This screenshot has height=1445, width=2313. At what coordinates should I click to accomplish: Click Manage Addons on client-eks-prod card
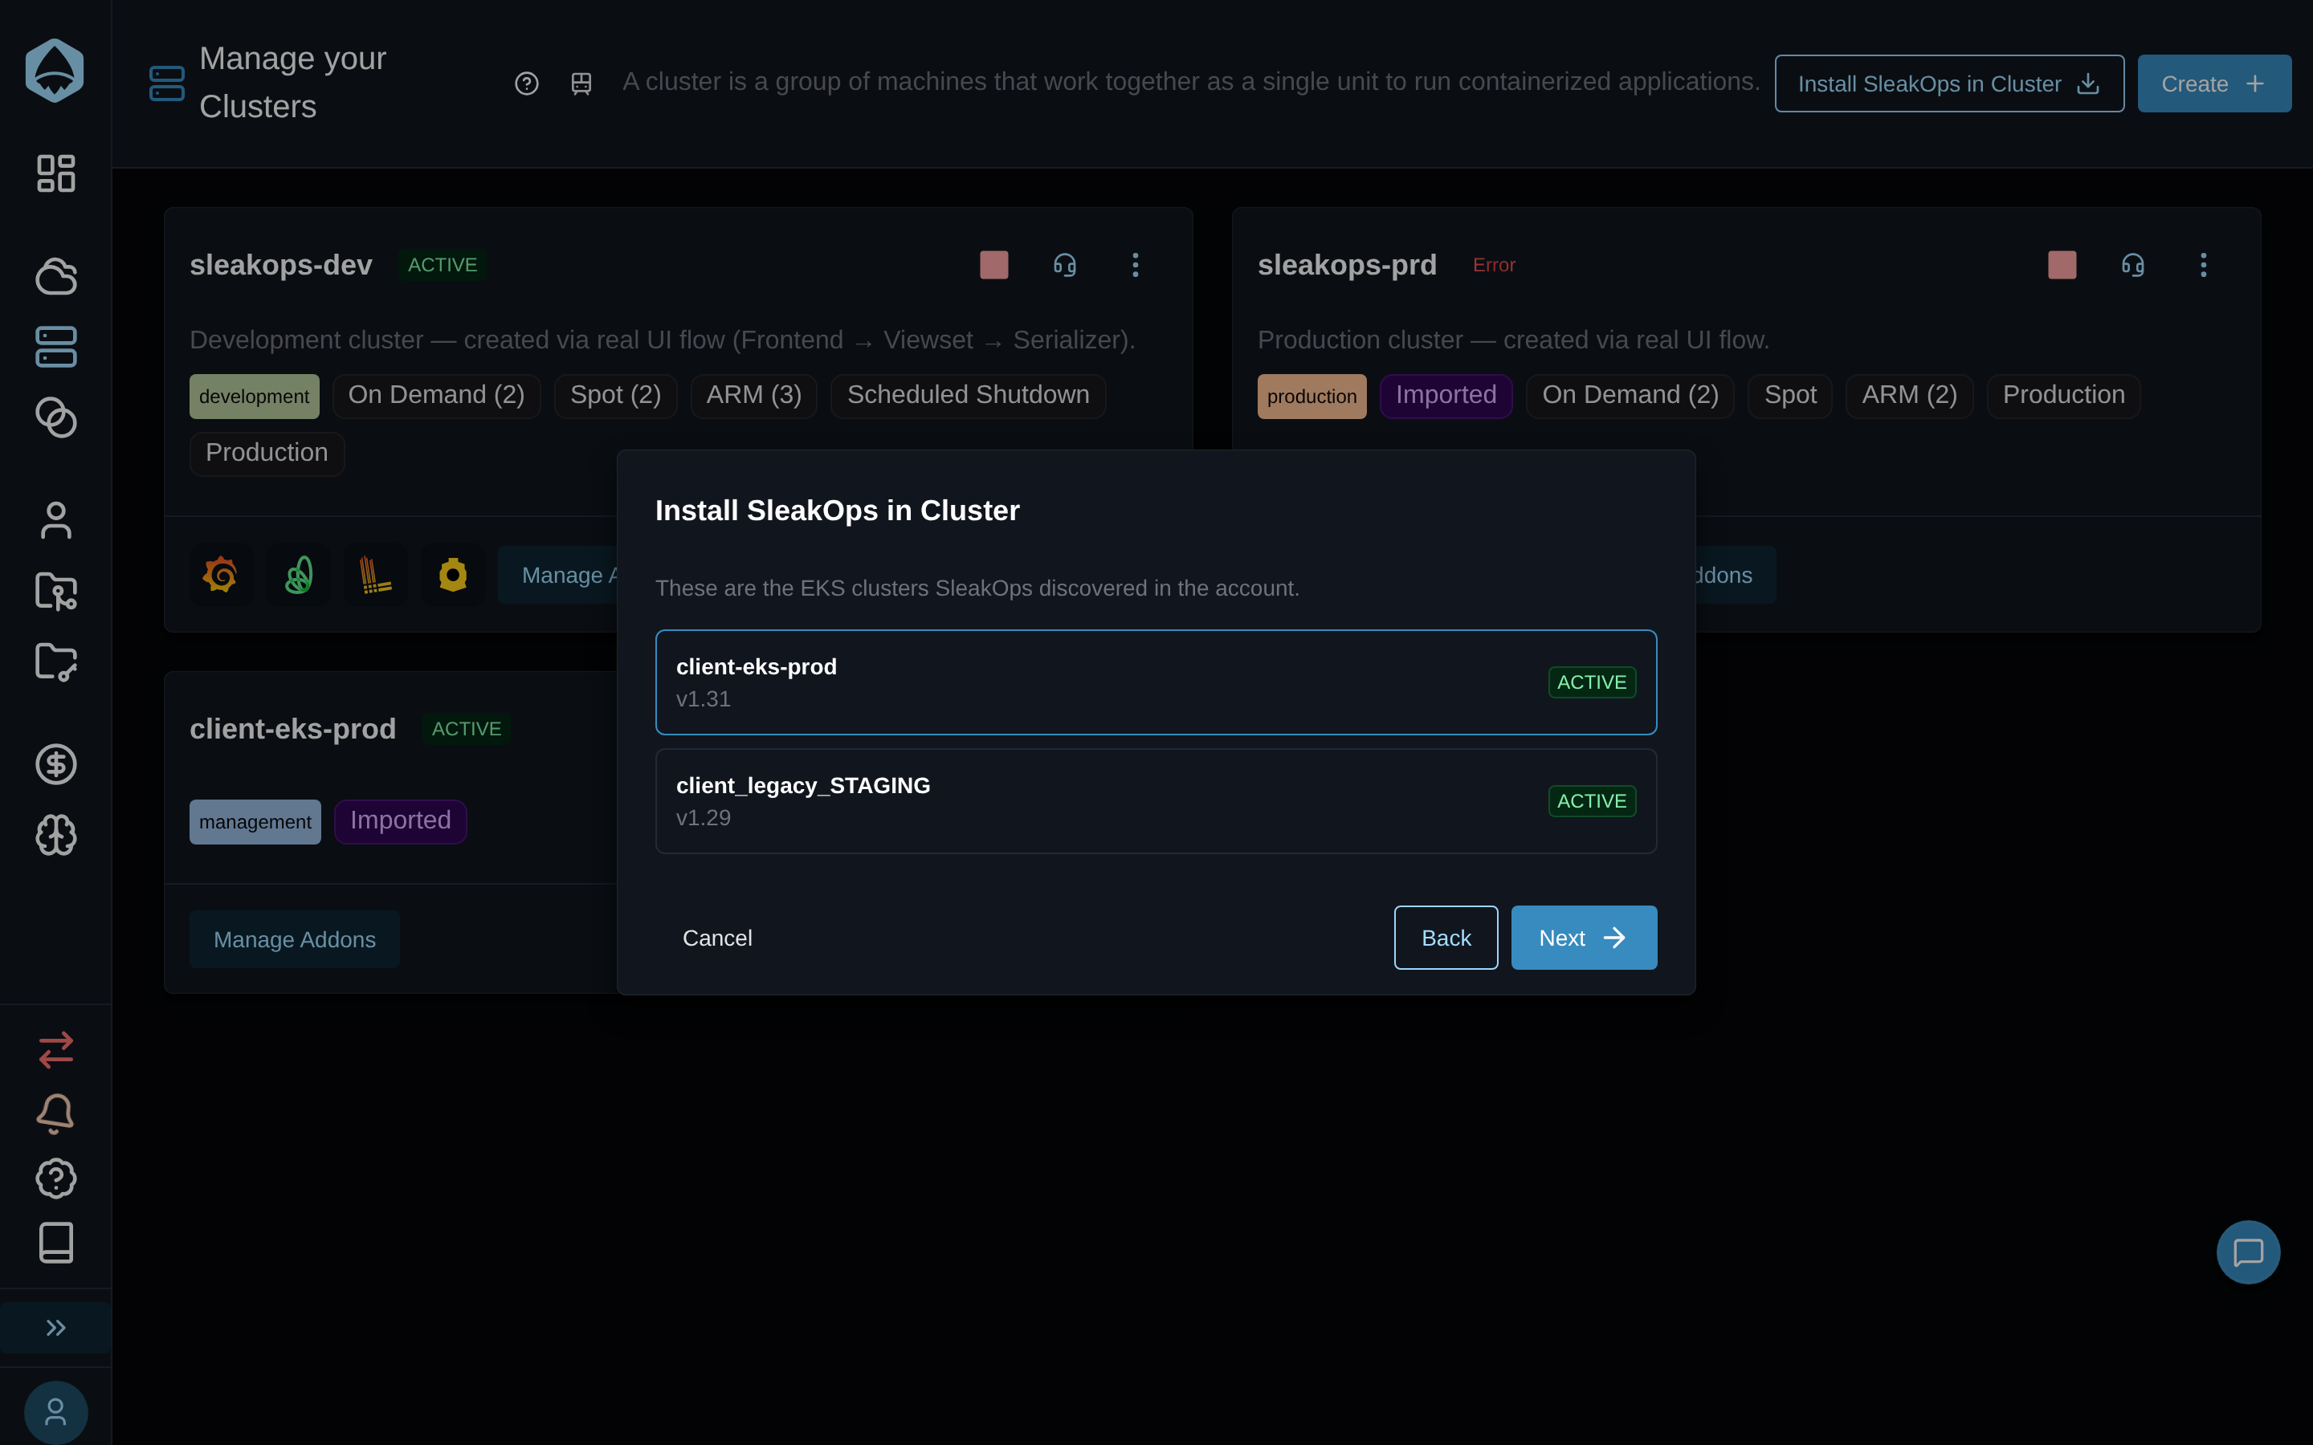(295, 939)
